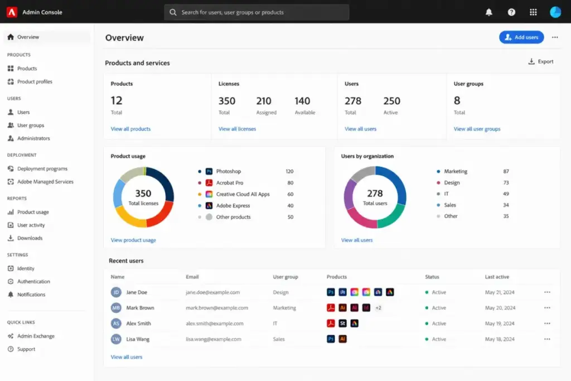This screenshot has height=381, width=571.
Task: Click the 350 Total licenses donut chart
Action: [x=143, y=197]
